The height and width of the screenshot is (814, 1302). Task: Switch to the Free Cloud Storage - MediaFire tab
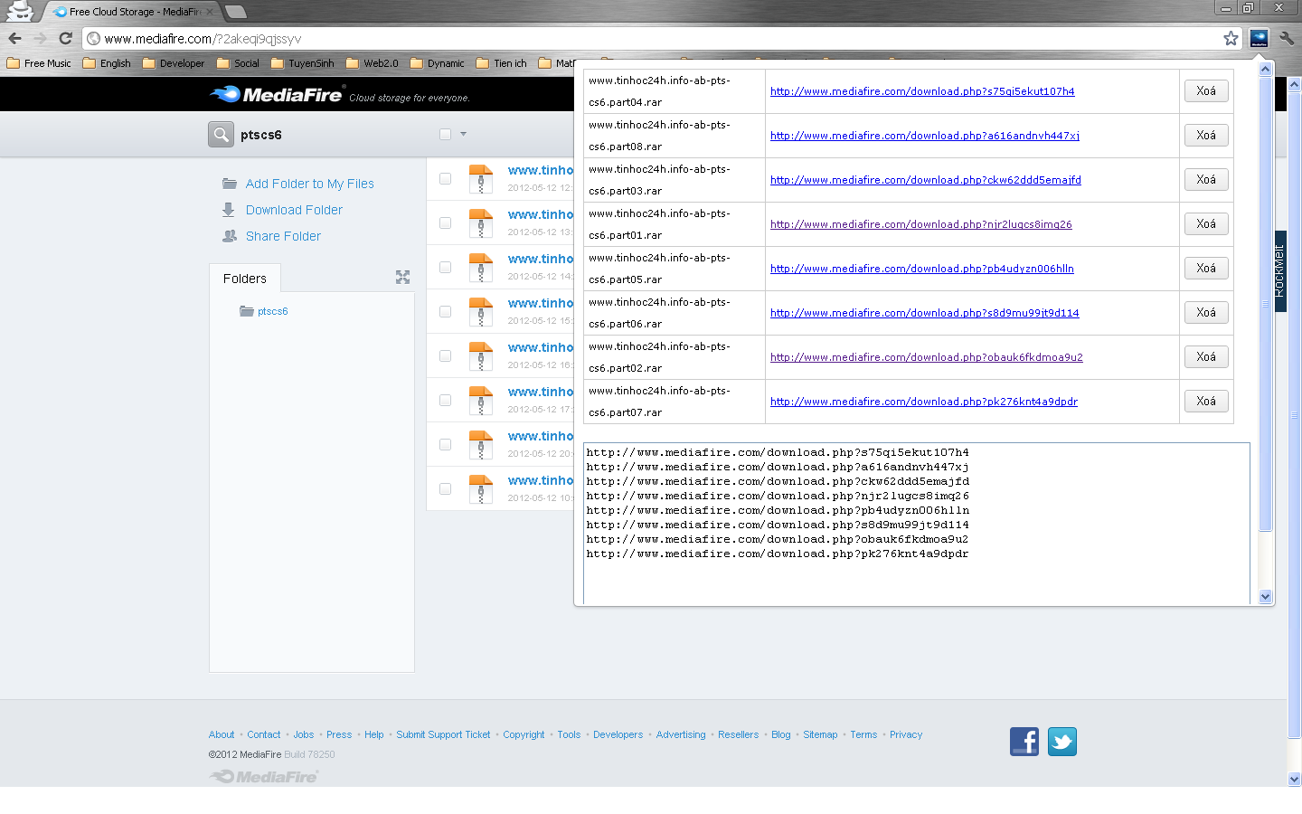tap(131, 12)
